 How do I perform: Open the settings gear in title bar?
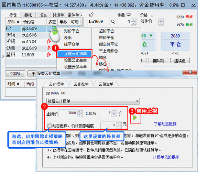(x=183, y=5)
